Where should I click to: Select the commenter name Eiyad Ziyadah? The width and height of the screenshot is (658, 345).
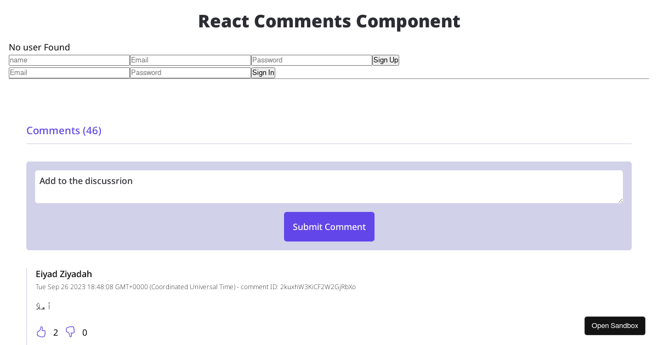pyautogui.click(x=64, y=274)
